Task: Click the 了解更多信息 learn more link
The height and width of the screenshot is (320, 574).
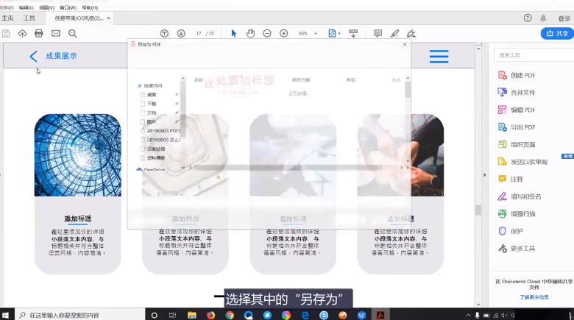Action: pos(534,297)
